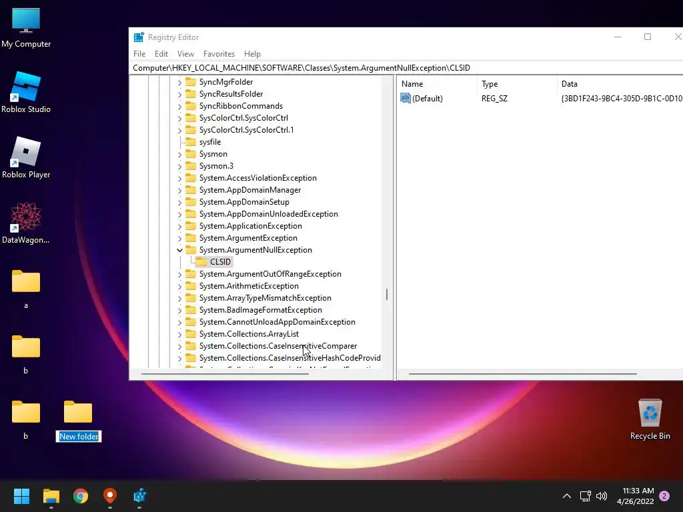Click the folder icon of SyncMgrFolder
Image resolution: width=683 pixels, height=512 pixels.
190,82
